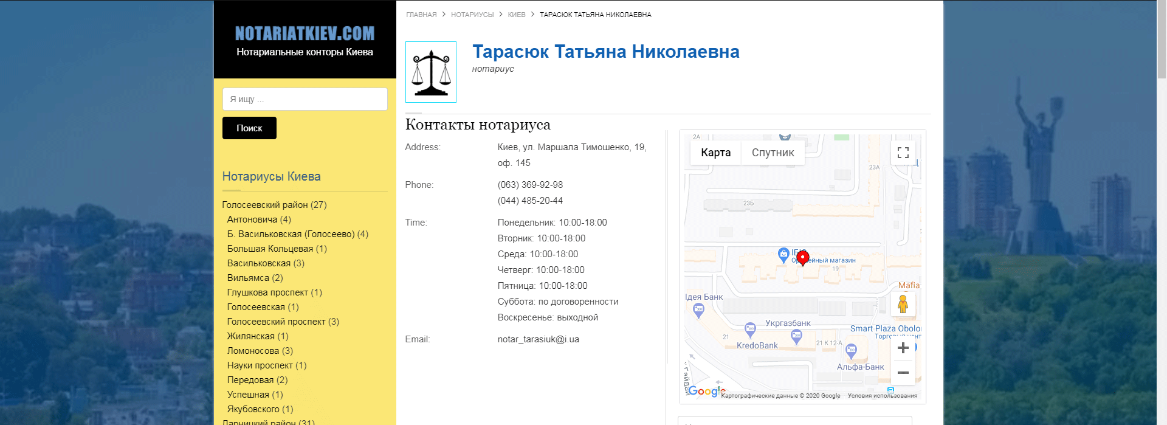Click the Street View pegman icon
The image size is (1167, 425).
coord(903,303)
